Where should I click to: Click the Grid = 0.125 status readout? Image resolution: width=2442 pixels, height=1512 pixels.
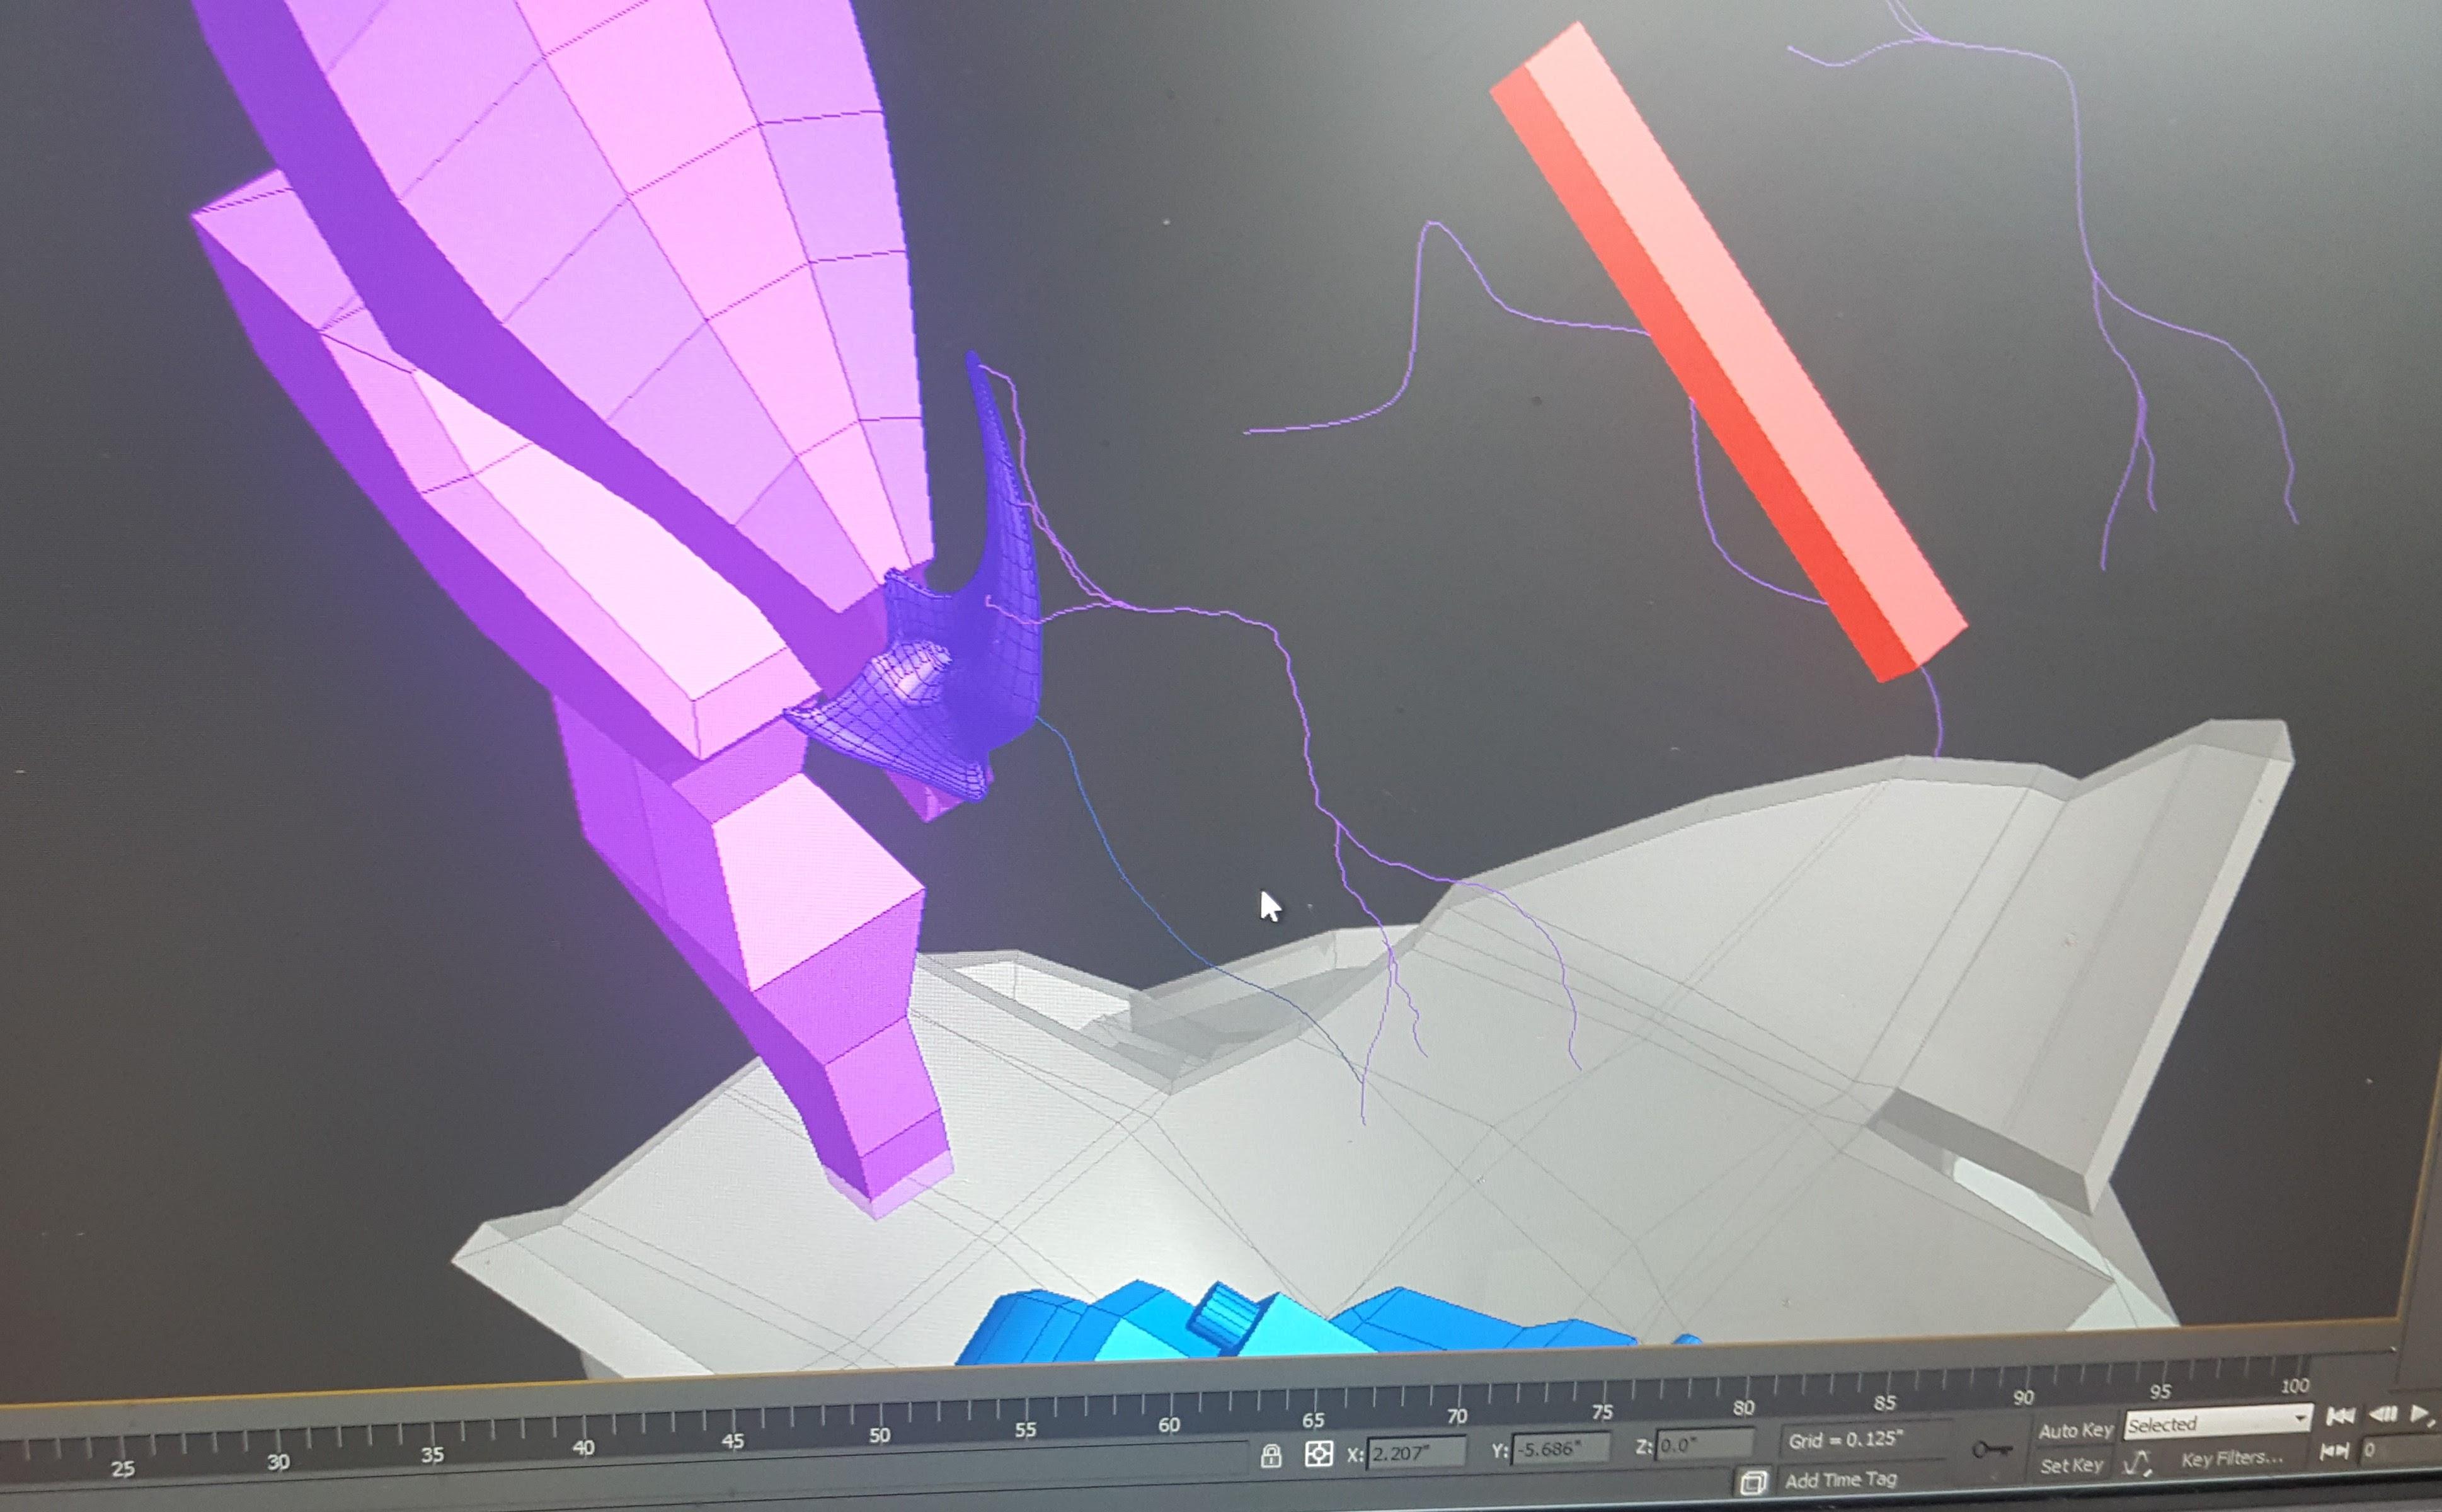click(1845, 1440)
